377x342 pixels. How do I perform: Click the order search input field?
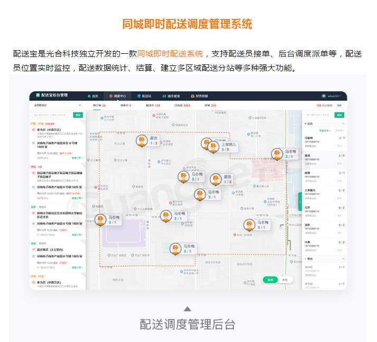point(52,115)
